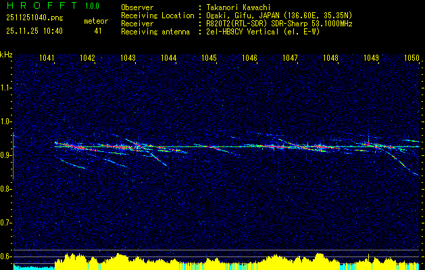Click time marker 1046
Screen dimensions: 425x270
pyautogui.click(x=249, y=57)
